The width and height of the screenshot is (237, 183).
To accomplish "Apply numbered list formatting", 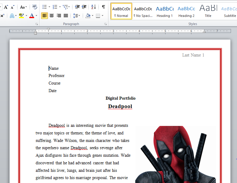I will (55, 7).
